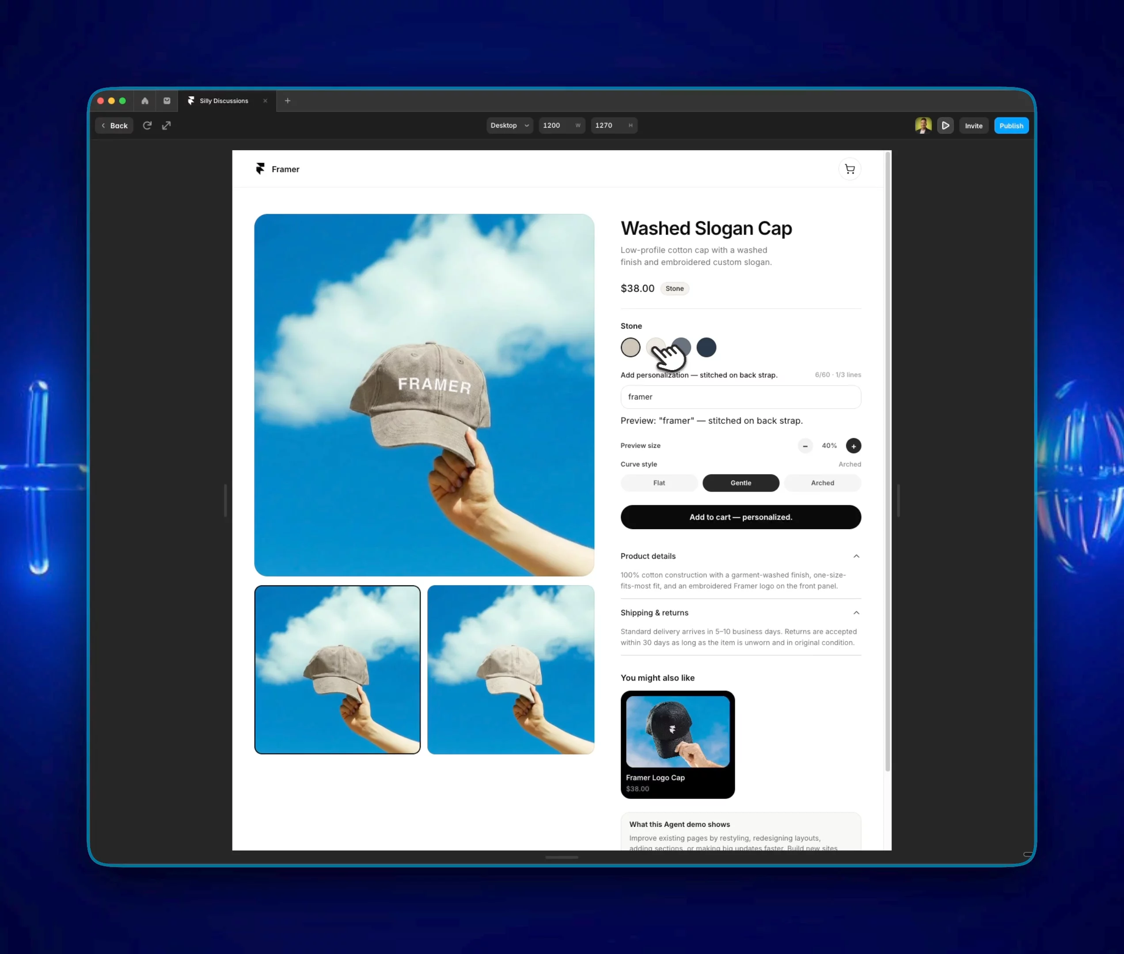
Task: Choose the Flat curve style
Action: coord(659,483)
